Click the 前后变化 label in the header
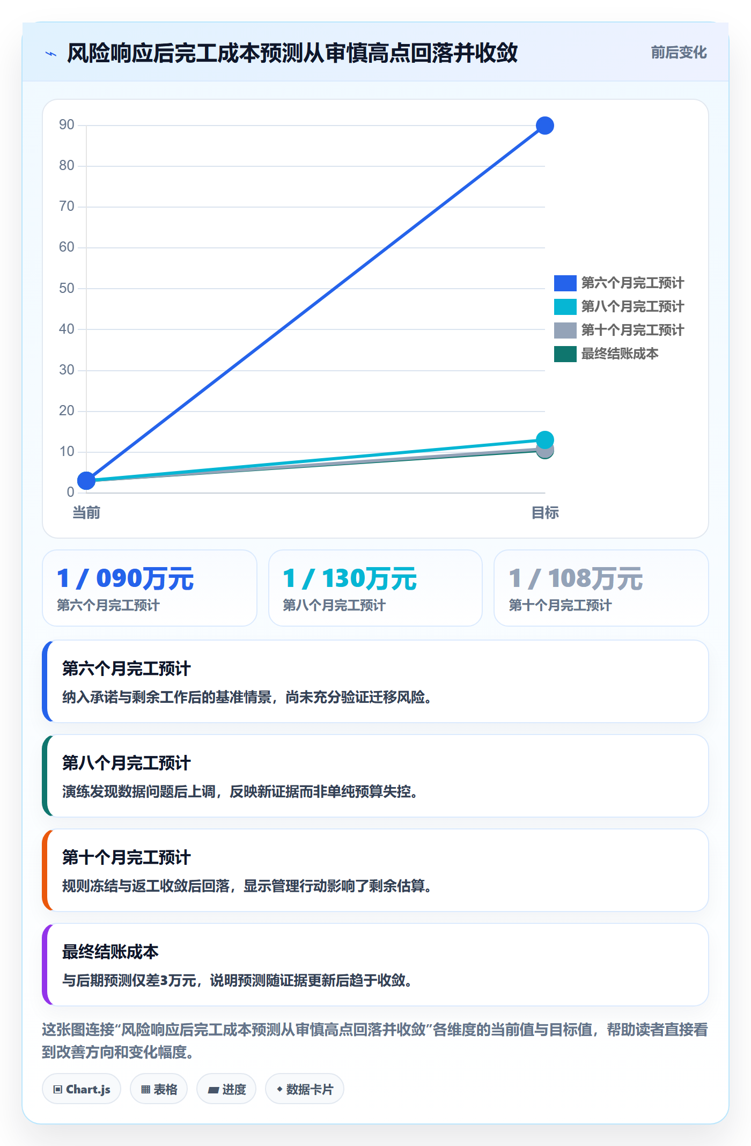 point(679,53)
